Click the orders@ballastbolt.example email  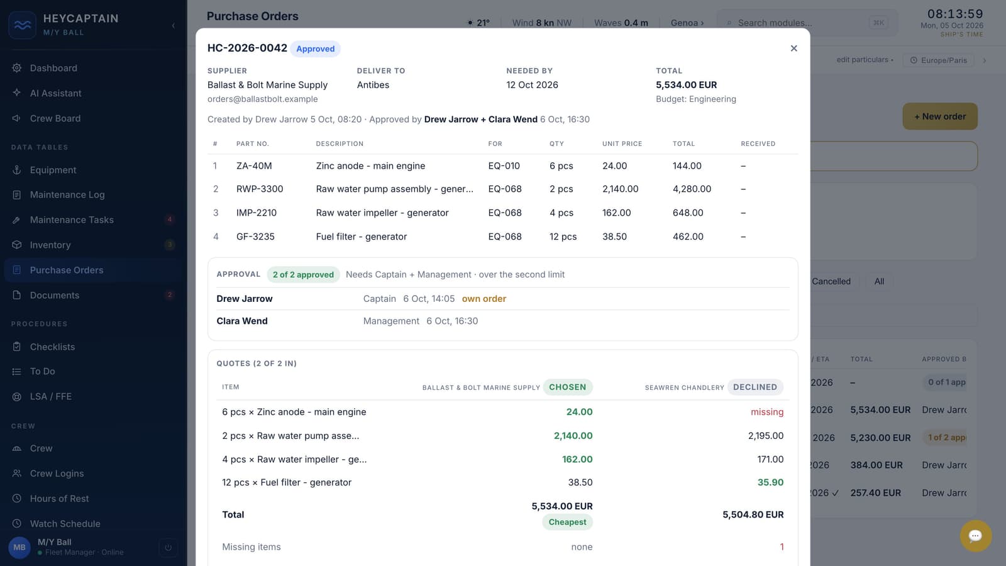pyautogui.click(x=262, y=99)
